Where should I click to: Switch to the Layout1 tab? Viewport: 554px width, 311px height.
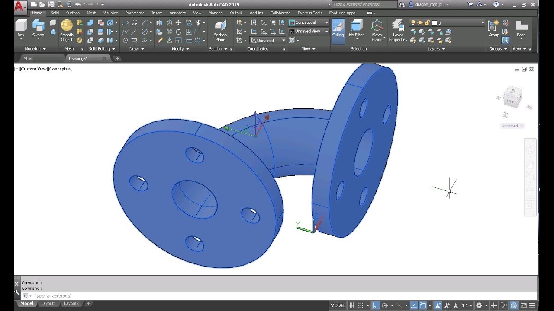(x=48, y=304)
